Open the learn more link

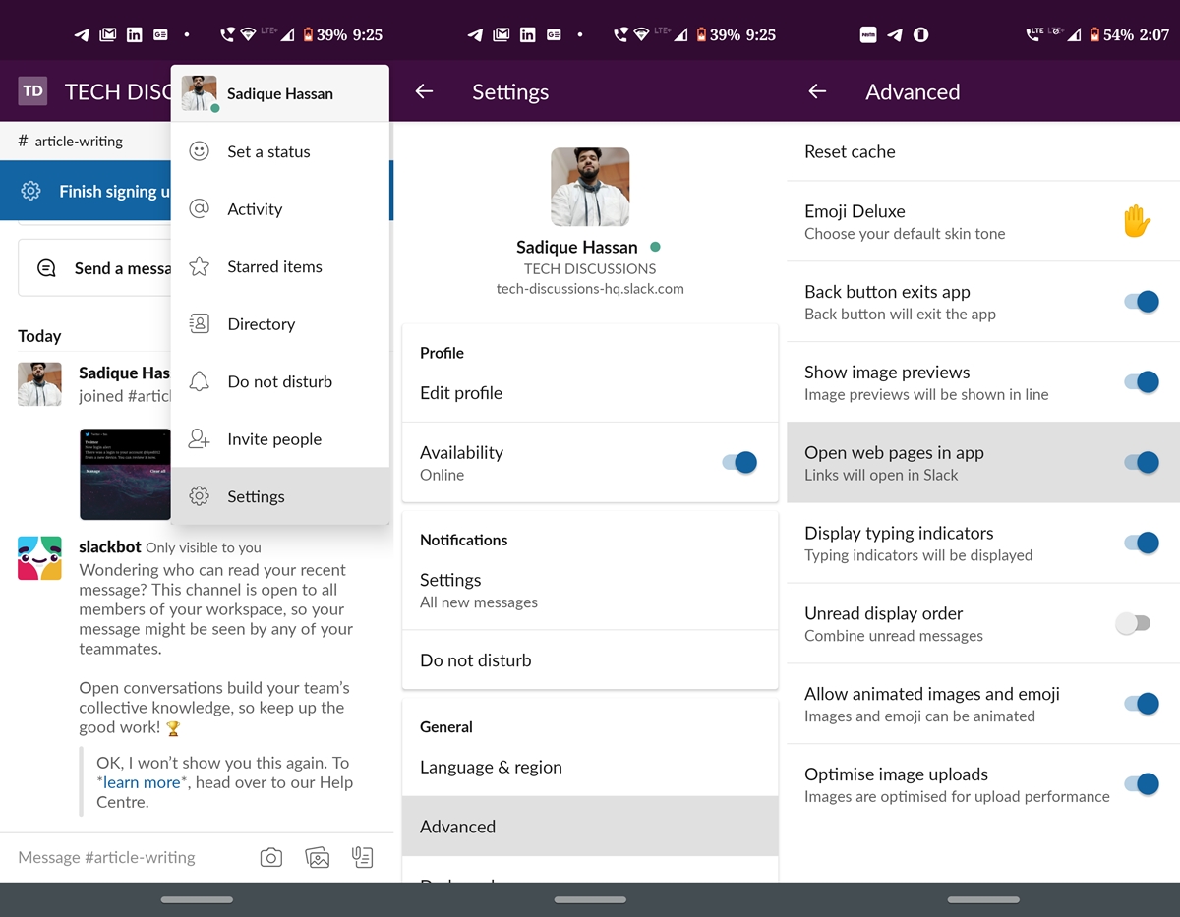(x=142, y=782)
